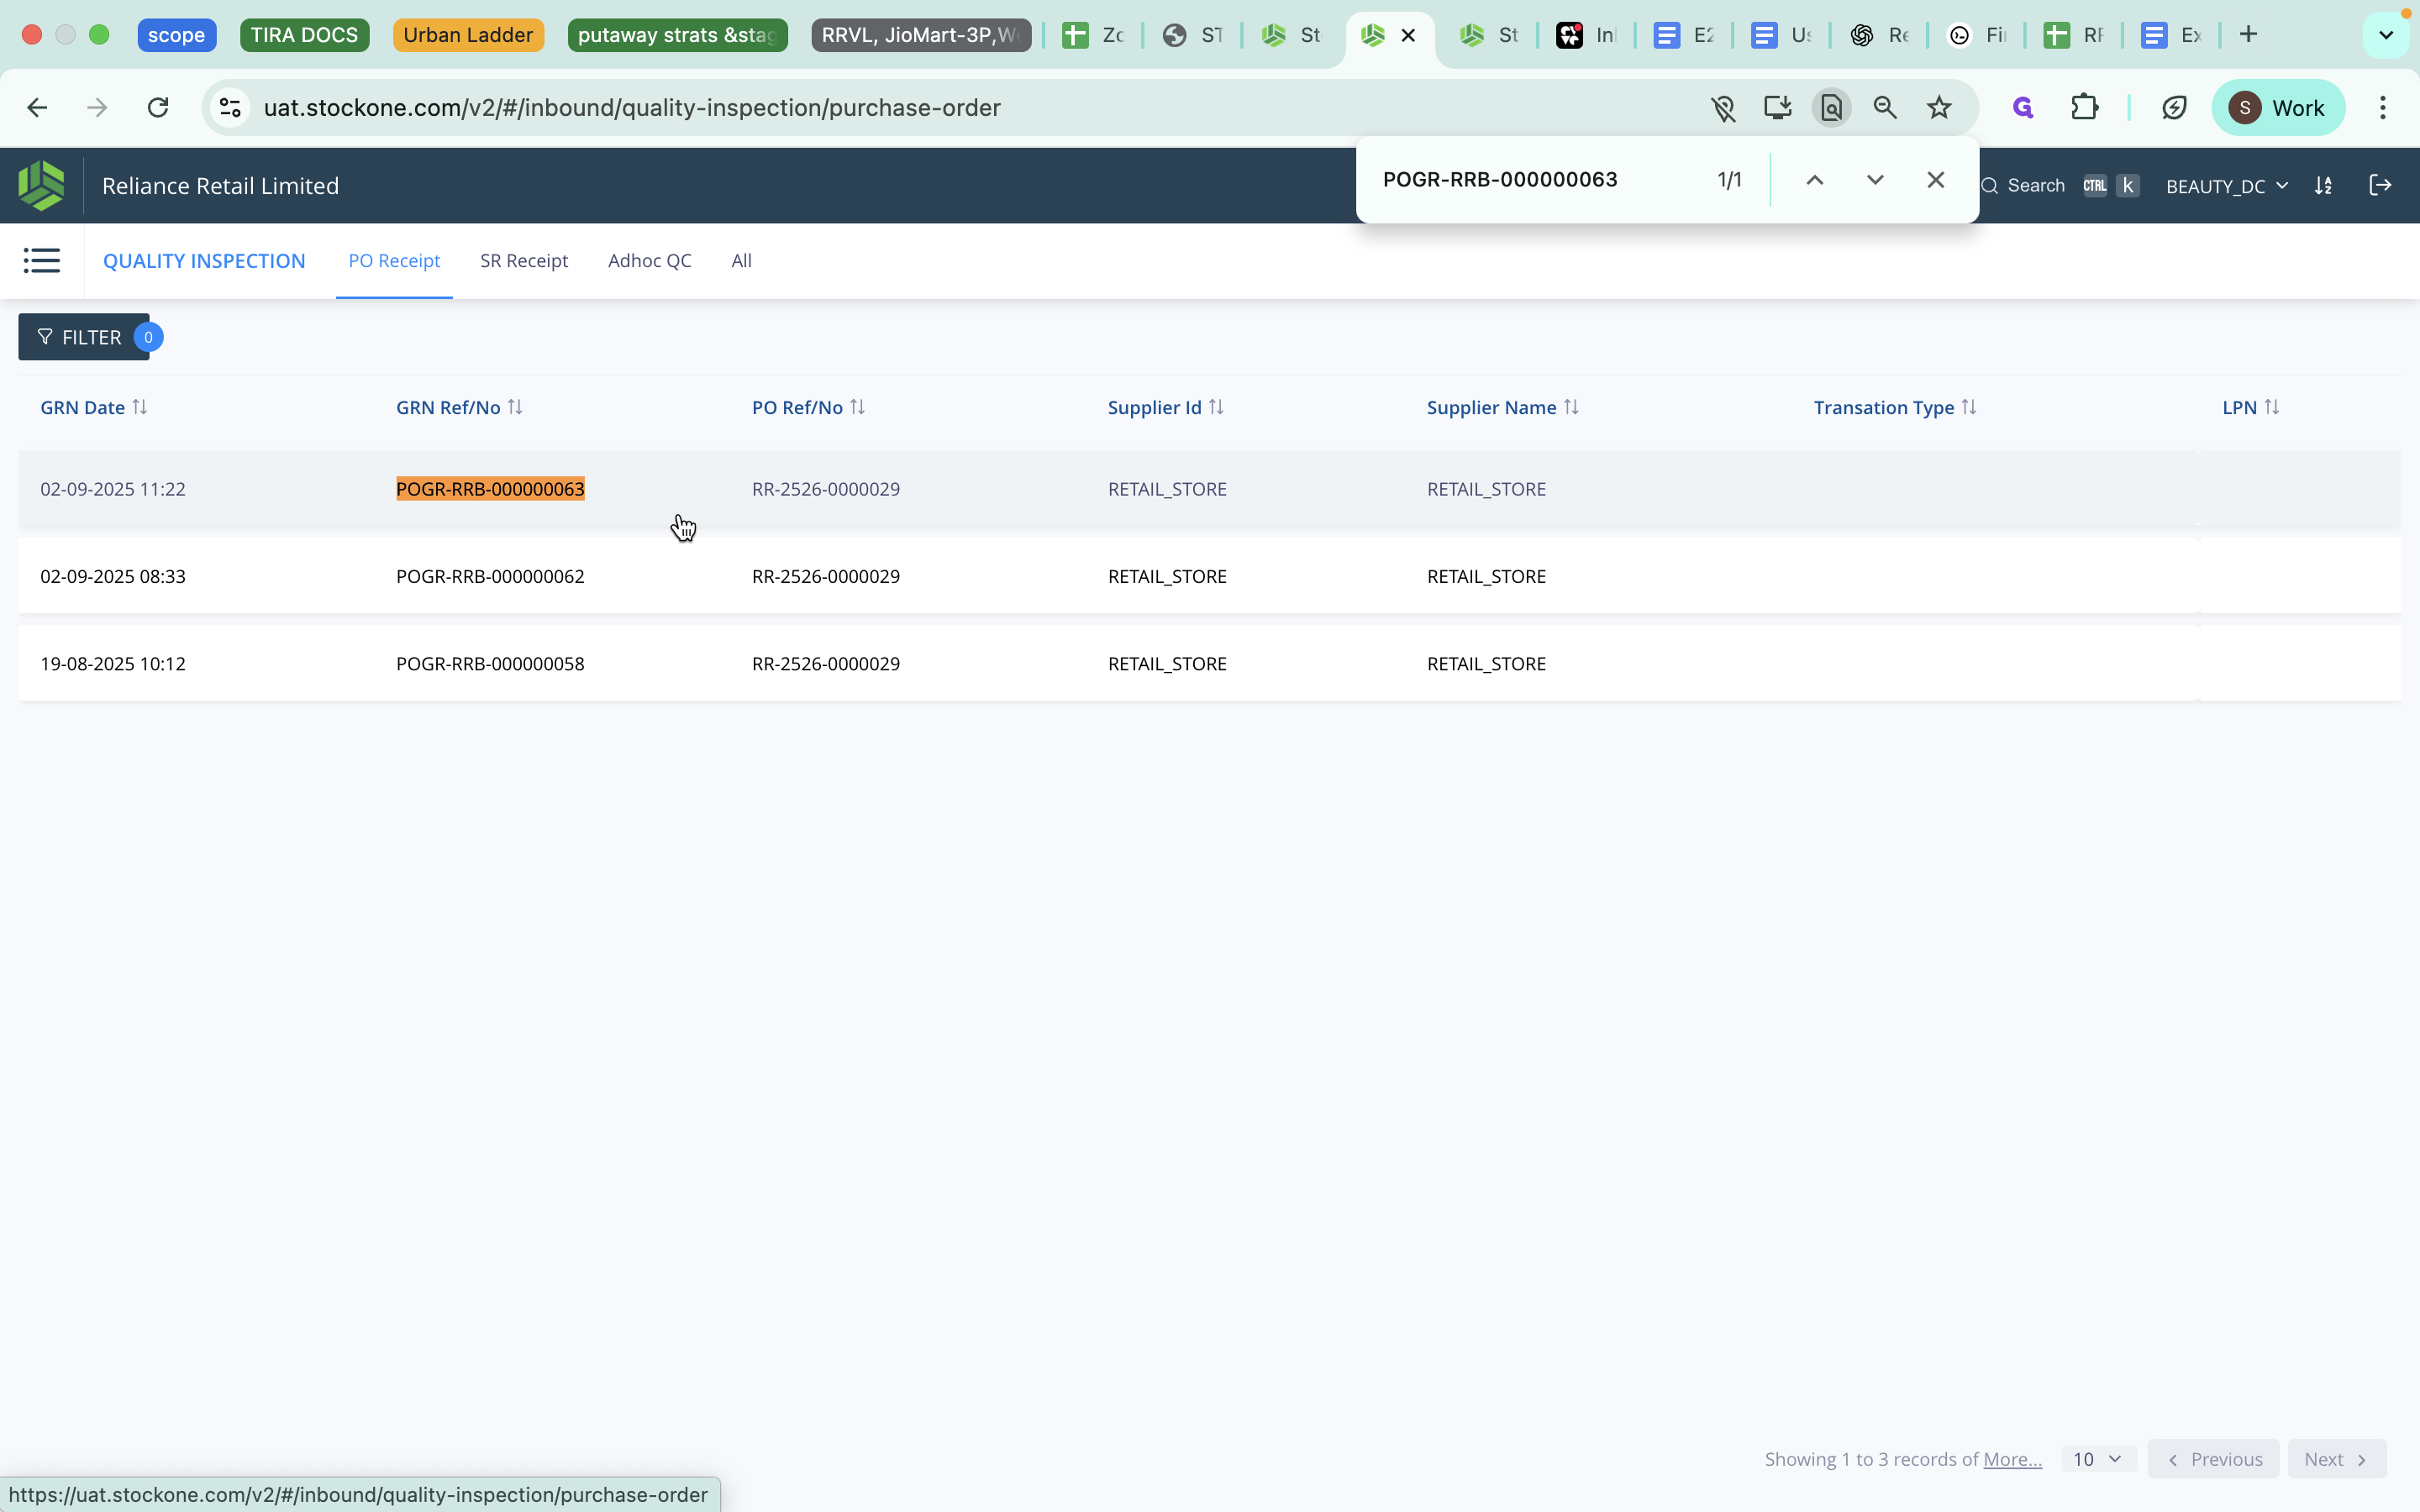Open the BEAUTY_DC warehouse dropdown
The width and height of the screenshot is (2420, 1512).
click(2227, 185)
